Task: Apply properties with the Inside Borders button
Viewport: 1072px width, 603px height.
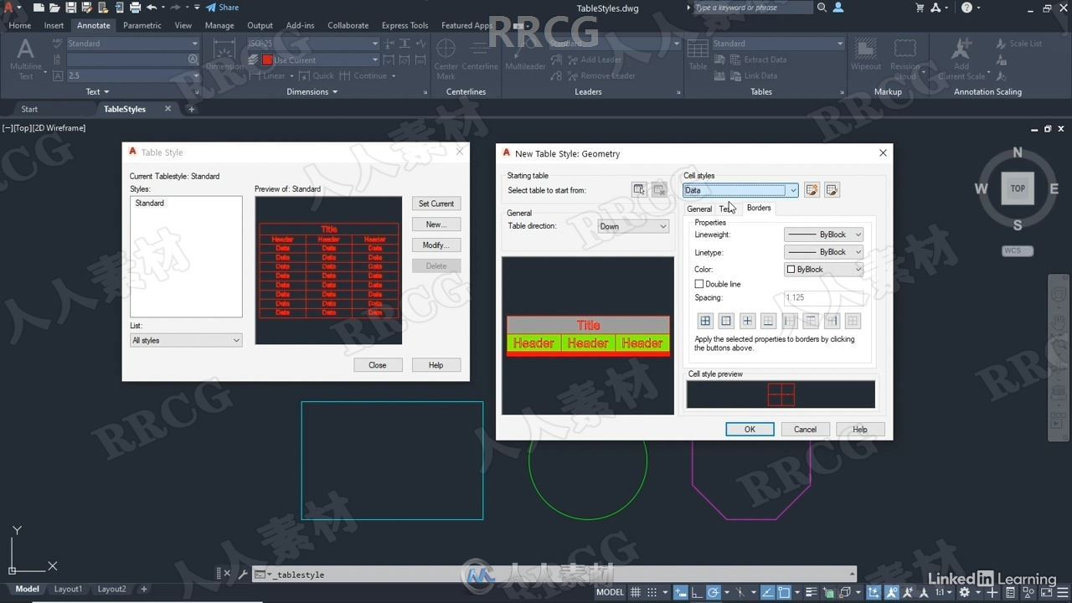Action: pos(747,321)
